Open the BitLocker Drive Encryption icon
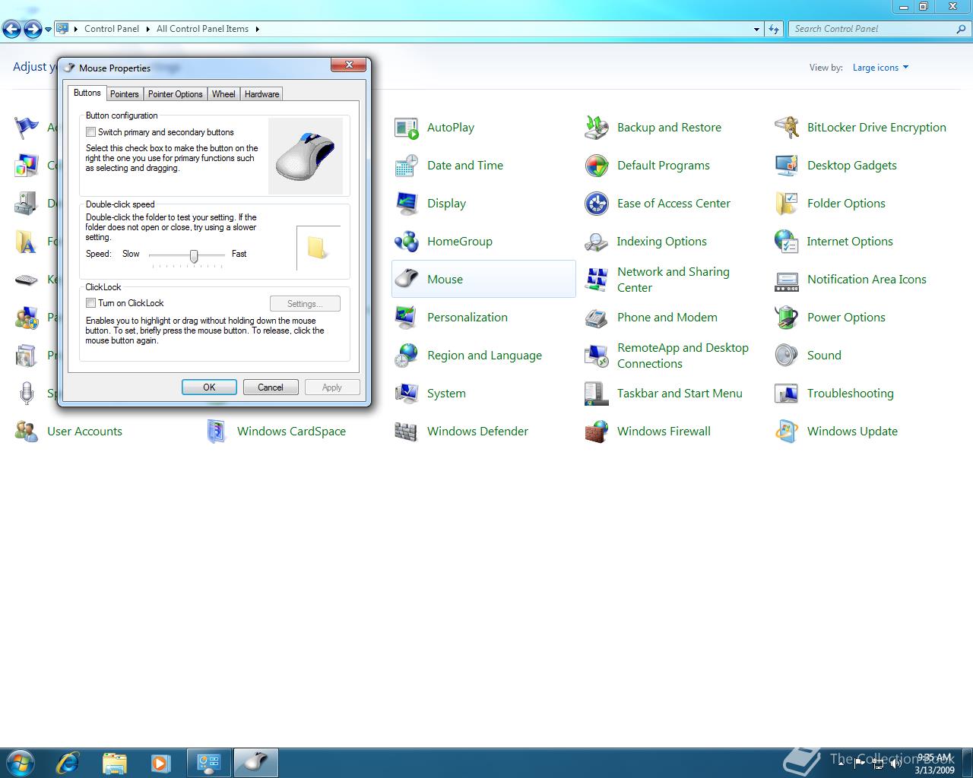This screenshot has width=973, height=778. click(x=786, y=128)
